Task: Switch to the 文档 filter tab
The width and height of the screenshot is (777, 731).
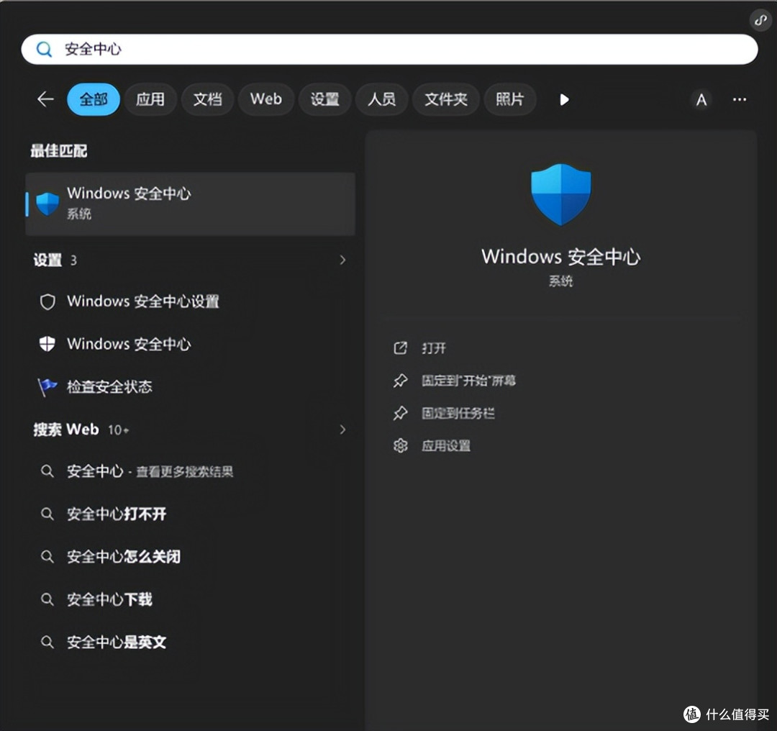Action: tap(207, 99)
